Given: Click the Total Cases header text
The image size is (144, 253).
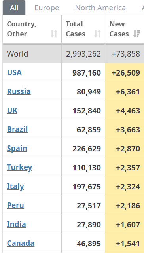Looking at the screenshot, I should point(76,29).
